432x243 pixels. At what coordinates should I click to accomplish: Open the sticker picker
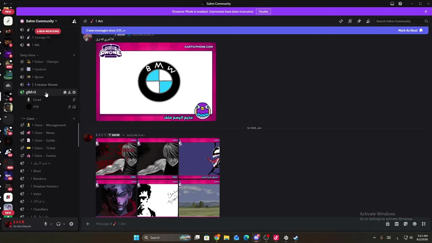point(406,224)
